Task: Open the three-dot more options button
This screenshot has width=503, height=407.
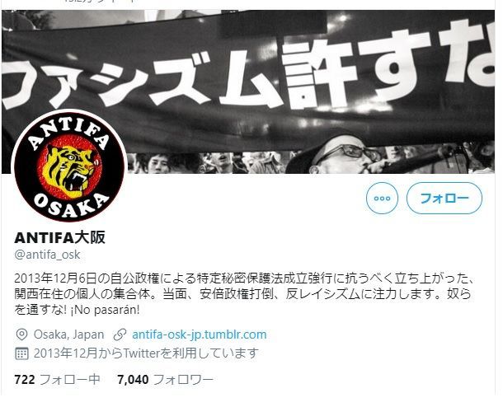Action: coord(382,198)
